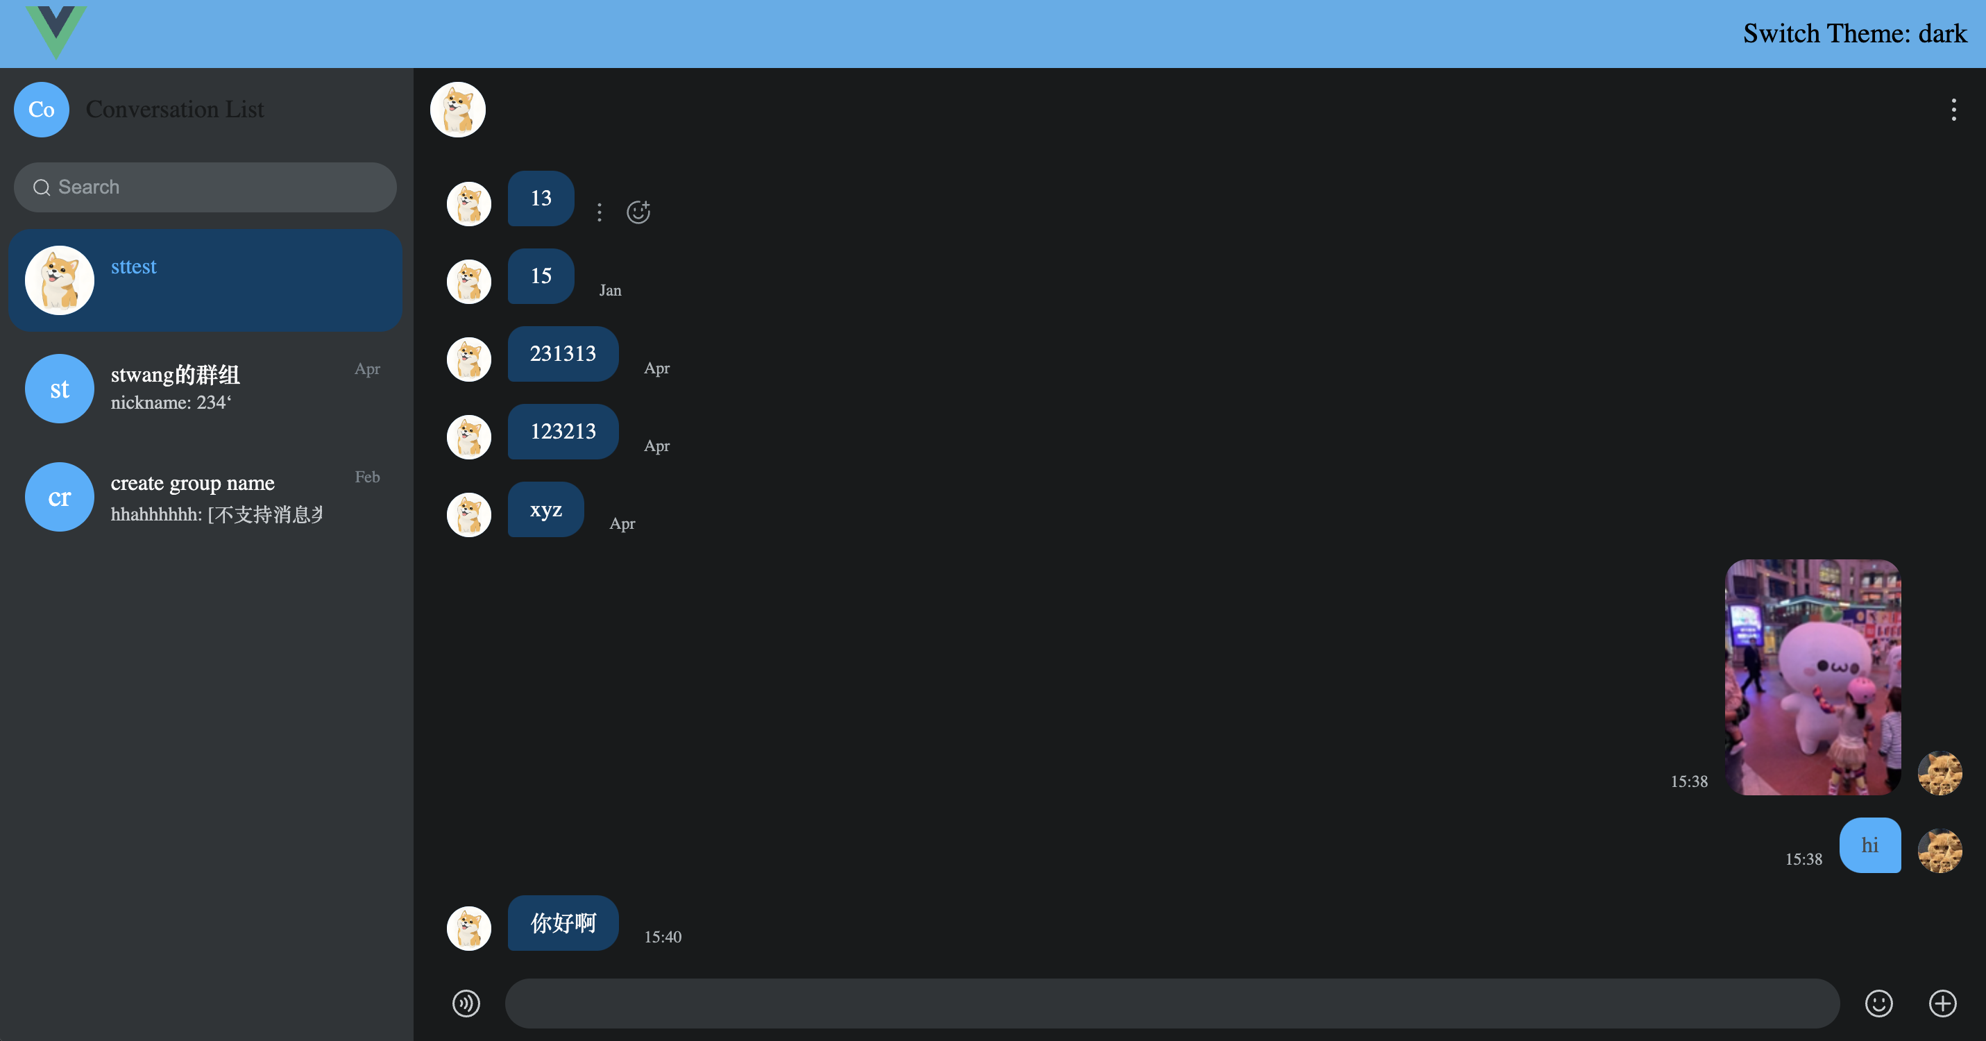The height and width of the screenshot is (1041, 1986).
Task: Click the message text input box
Action: [1172, 1004]
